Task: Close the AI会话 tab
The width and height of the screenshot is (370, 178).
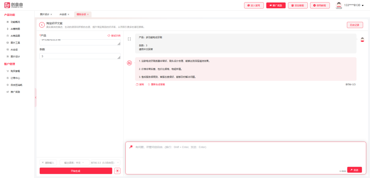Action: click(x=68, y=14)
